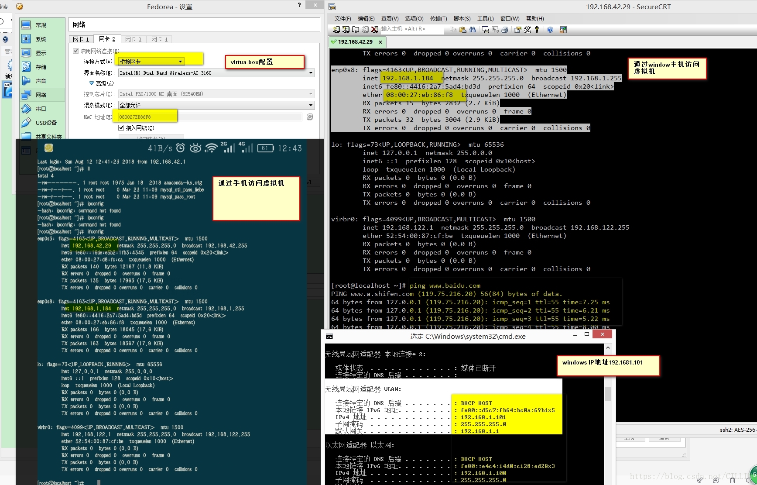The height and width of the screenshot is (485, 757).
Task: Switch to 网卡 3 tab
Action: point(134,39)
